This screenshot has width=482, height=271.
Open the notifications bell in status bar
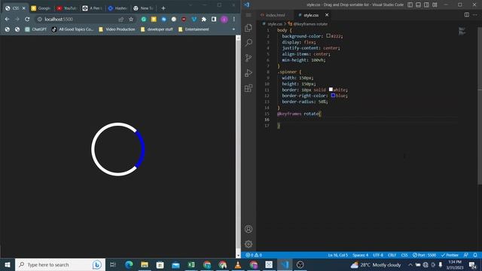click(475, 255)
